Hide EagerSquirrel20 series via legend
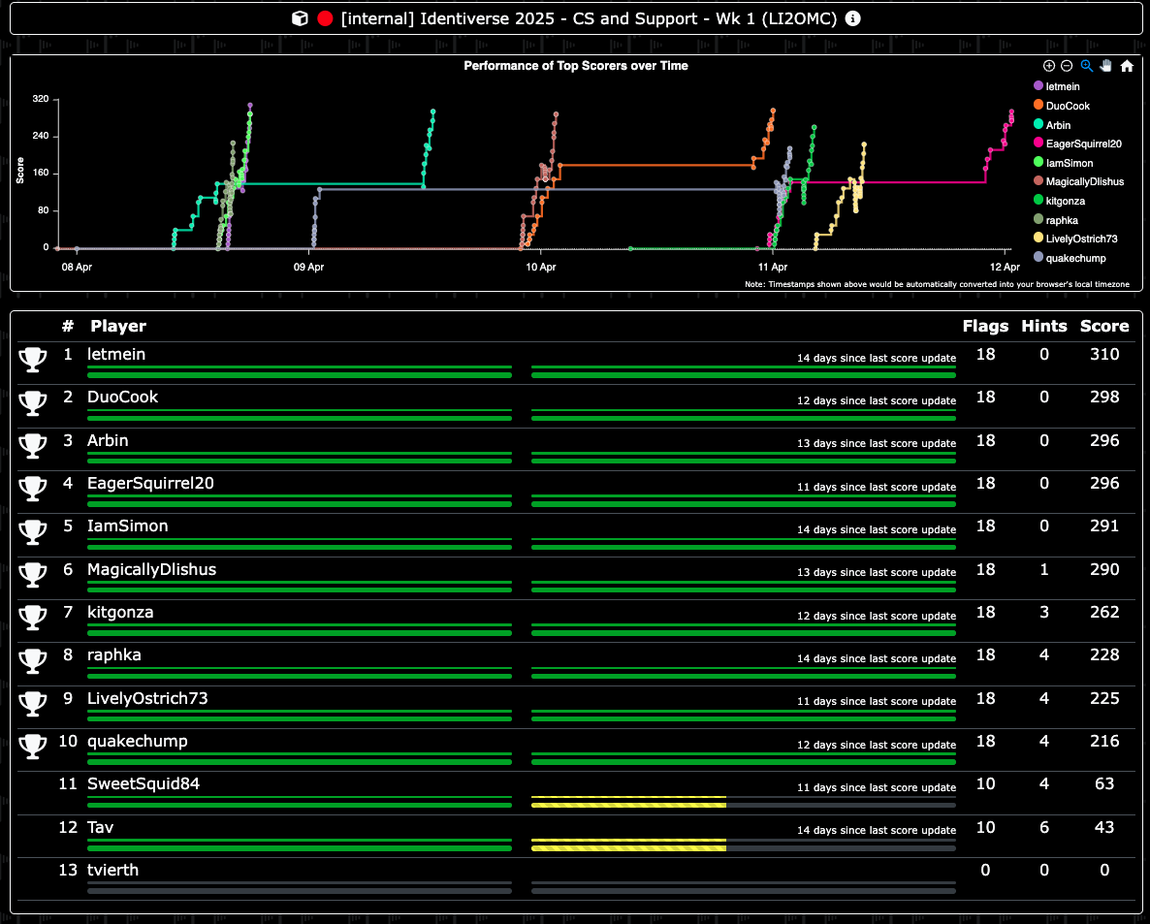This screenshot has width=1150, height=924. pos(1083,143)
